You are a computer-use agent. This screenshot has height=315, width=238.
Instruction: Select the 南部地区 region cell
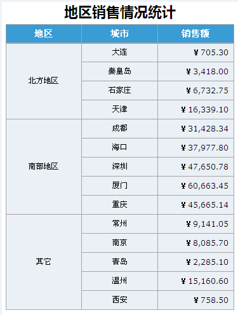[x=44, y=166]
